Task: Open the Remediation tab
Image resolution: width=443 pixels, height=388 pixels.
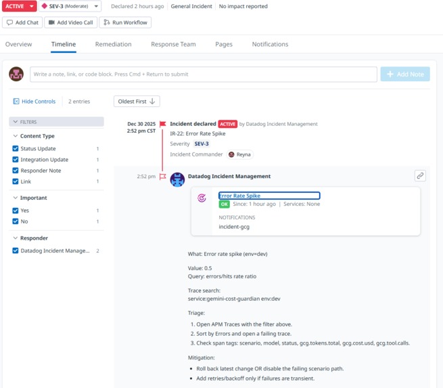Action: (114, 44)
